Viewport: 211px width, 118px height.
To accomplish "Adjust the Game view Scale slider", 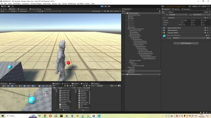I will point(51,11).
